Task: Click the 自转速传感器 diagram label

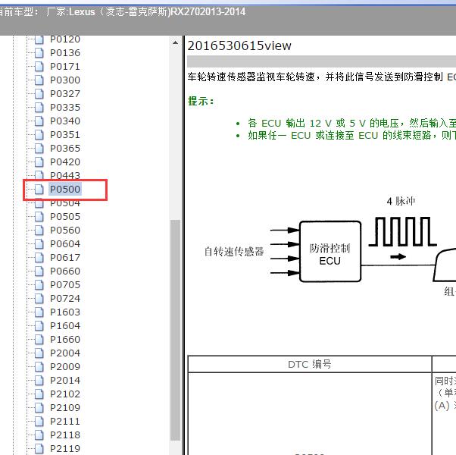Action: [x=234, y=252]
